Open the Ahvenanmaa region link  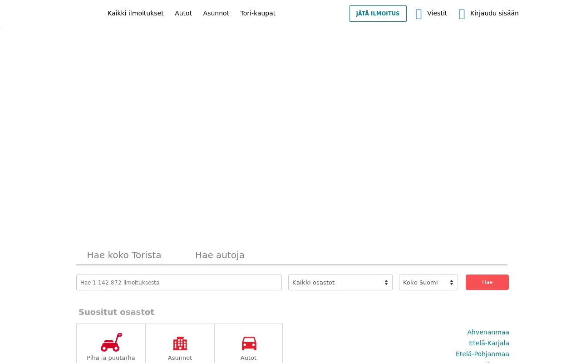488,332
